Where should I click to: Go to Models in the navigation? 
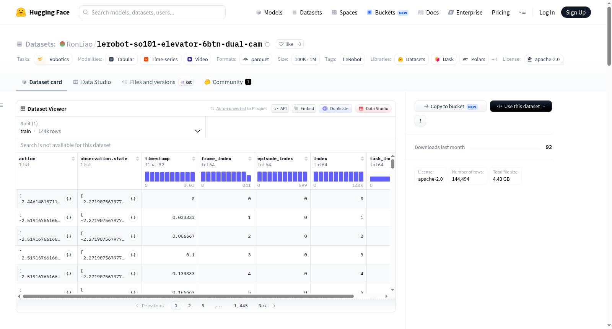pos(269,12)
